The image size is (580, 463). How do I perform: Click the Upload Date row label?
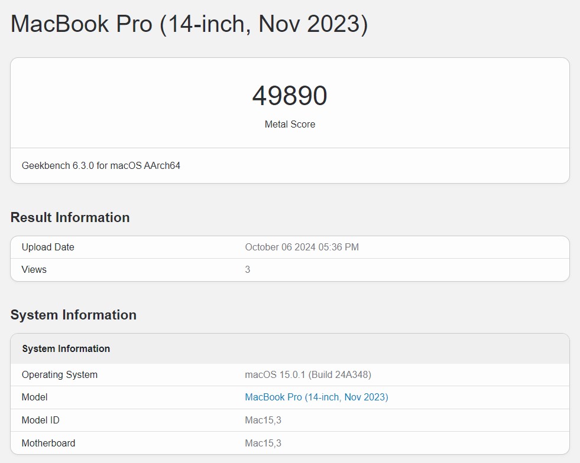(x=48, y=247)
